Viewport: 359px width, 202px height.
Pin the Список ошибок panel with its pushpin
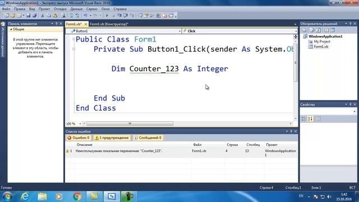point(291,131)
